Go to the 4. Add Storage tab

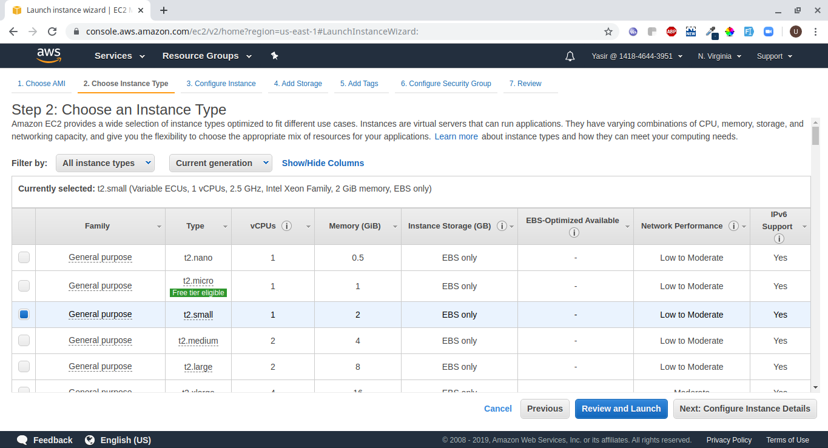click(297, 84)
